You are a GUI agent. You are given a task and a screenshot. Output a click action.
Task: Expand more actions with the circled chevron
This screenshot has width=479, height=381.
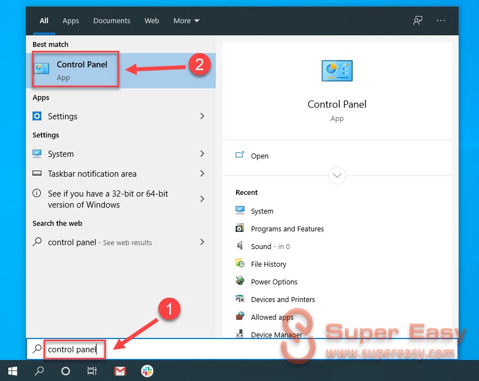(x=337, y=176)
